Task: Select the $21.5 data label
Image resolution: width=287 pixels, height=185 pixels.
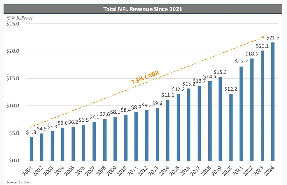Action: click(x=273, y=38)
